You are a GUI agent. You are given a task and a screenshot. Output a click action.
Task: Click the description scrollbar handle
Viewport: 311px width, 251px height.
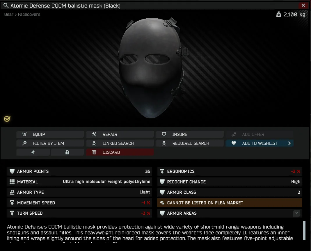(x=304, y=230)
